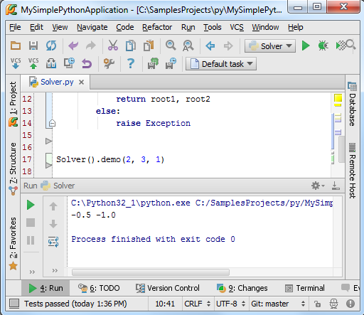
Task: Rerun Solver using the Run panel play button
Action: point(31,205)
